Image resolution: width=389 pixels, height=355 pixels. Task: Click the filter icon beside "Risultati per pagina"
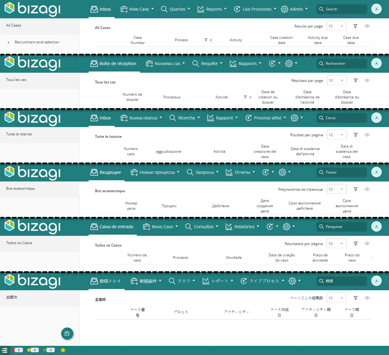click(x=356, y=135)
